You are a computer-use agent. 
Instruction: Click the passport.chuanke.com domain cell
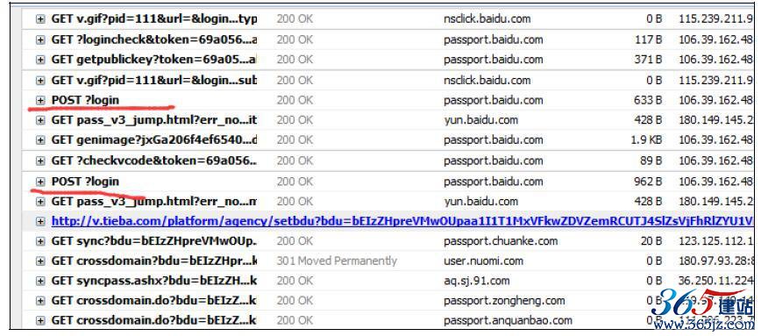(x=501, y=241)
